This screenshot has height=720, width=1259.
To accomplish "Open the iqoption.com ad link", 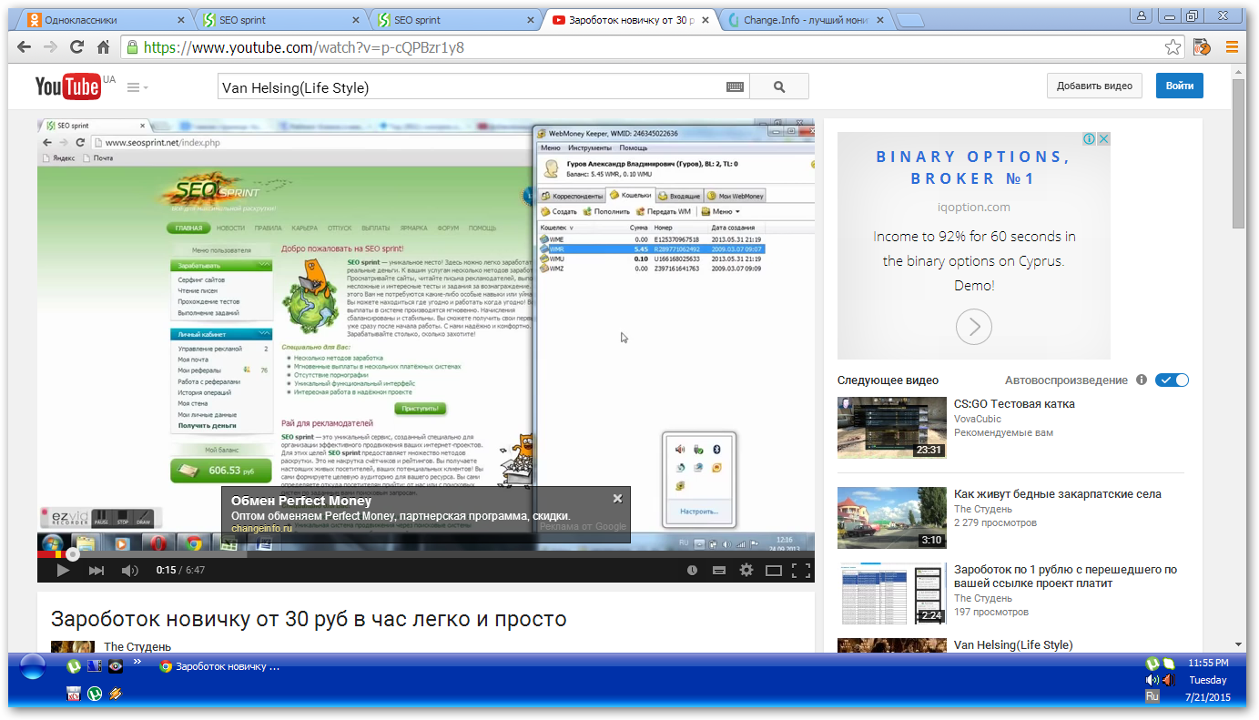I will pyautogui.click(x=974, y=207).
